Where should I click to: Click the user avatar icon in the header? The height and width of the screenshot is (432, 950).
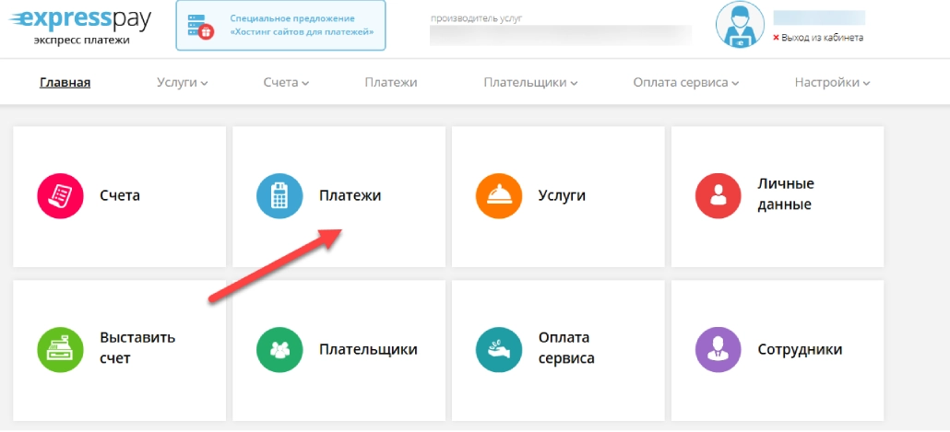pos(739,24)
